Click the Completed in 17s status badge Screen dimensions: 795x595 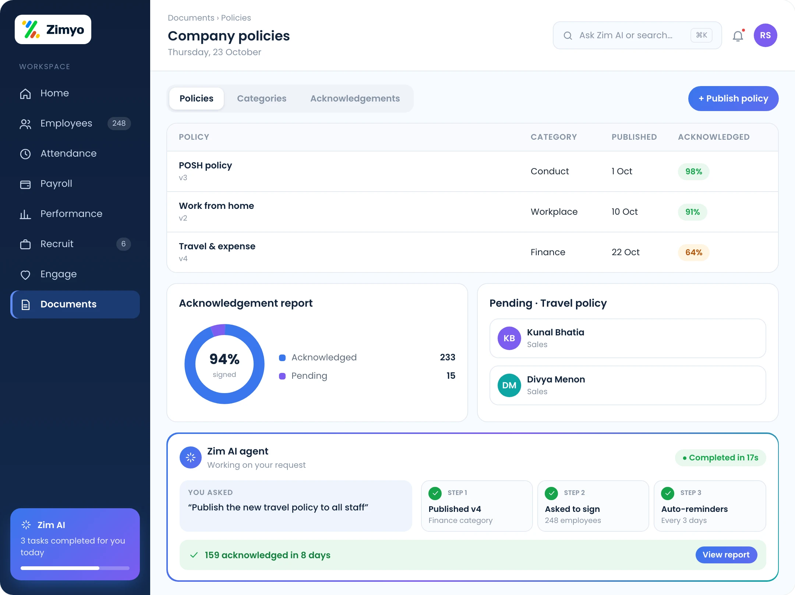point(720,458)
